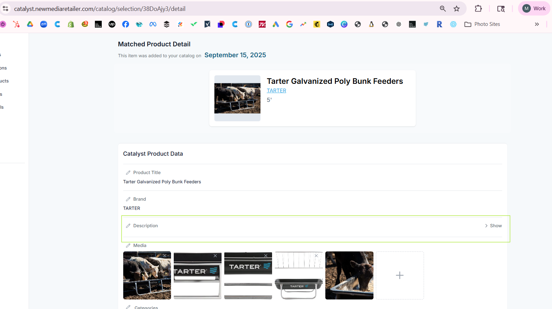
Task: Open the browser Extensions puzzle icon
Action: coord(479,9)
